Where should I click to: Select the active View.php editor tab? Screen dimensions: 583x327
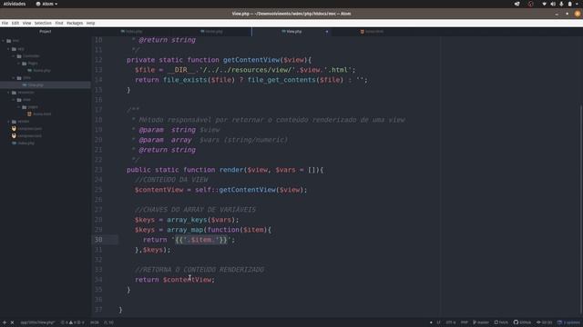point(291,32)
